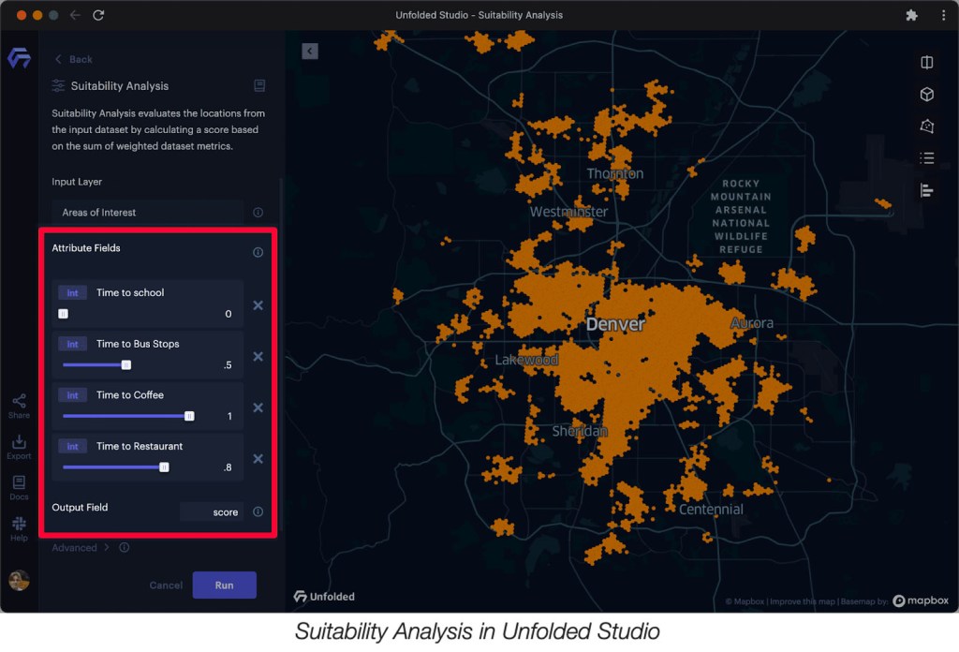Click the Output Field score input
Viewport: 959px width, 652px height.
[212, 511]
